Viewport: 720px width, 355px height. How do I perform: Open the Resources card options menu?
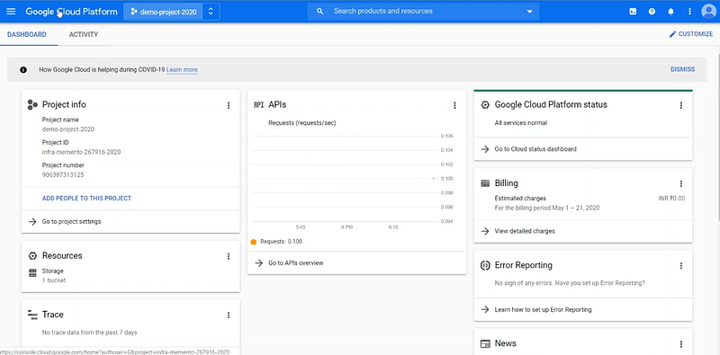tap(229, 256)
